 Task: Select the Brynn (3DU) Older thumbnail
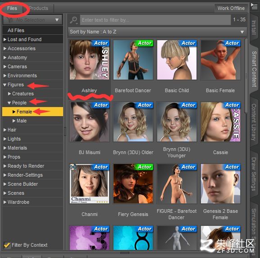tap(133, 122)
